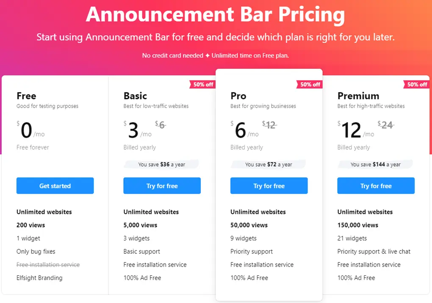Screen dimensions: 432x303
Task: Click the Announcement Bar Pricing title
Action: pos(216,14)
